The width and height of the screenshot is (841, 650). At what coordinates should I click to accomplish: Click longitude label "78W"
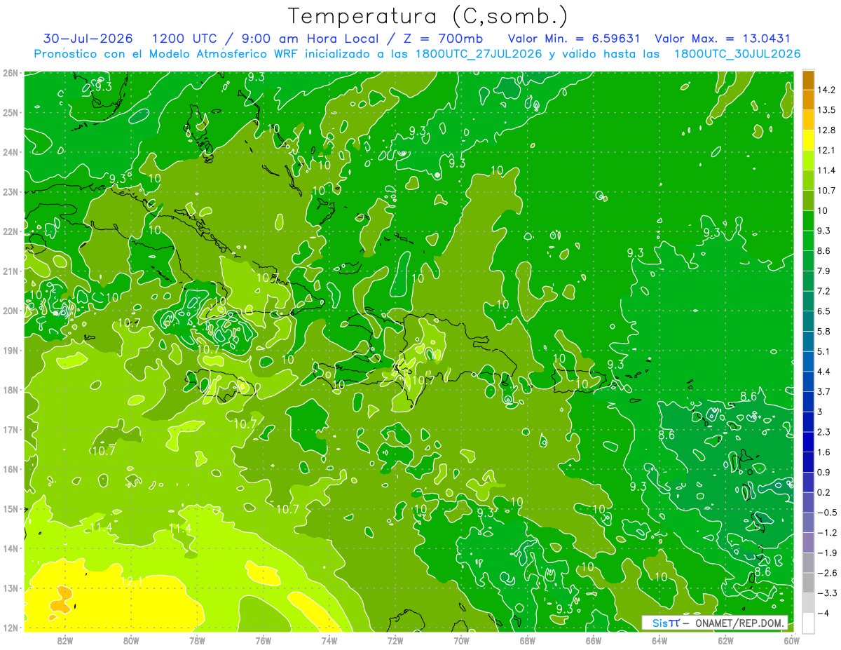tap(197, 640)
